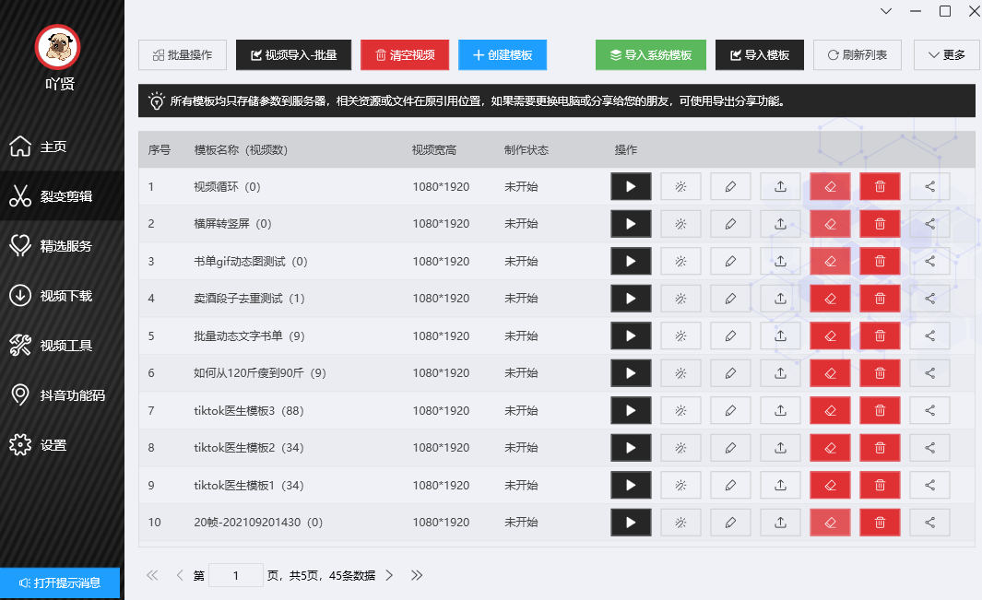
Task: Select the template name tiktok医生模板3 (88)
Action: pyautogui.click(x=249, y=411)
